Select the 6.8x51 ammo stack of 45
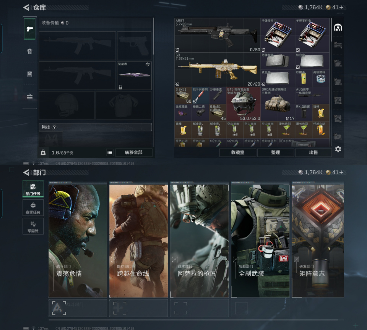The height and width of the screenshot is (330, 367). (218, 113)
